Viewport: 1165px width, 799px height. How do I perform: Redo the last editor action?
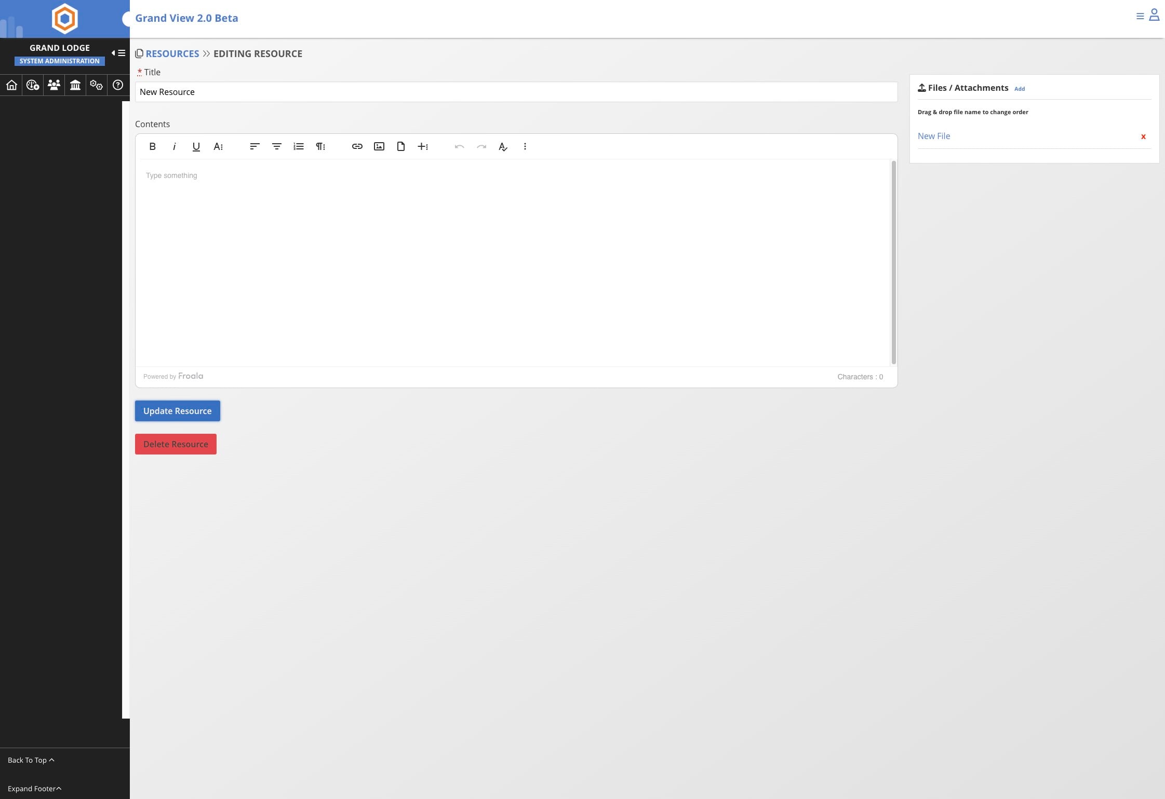[481, 146]
